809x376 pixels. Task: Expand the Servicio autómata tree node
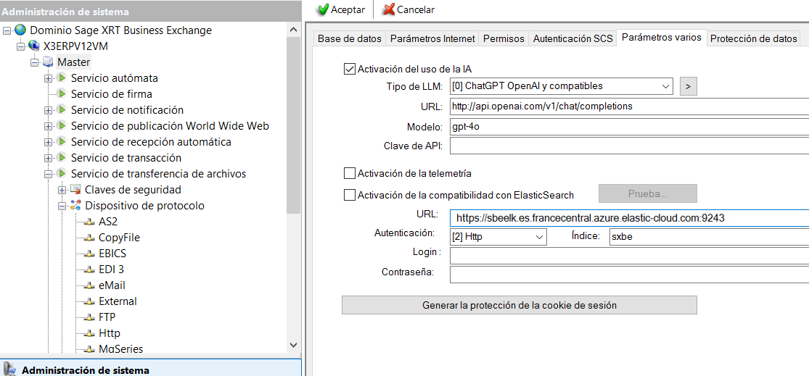48,78
